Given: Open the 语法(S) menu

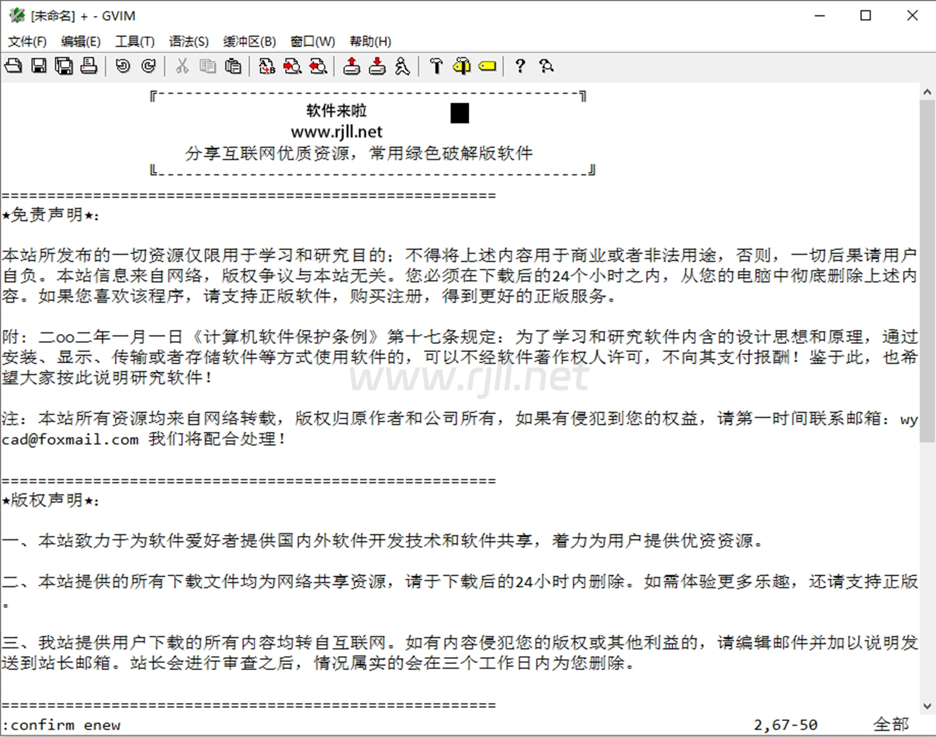Looking at the screenshot, I should 189,41.
